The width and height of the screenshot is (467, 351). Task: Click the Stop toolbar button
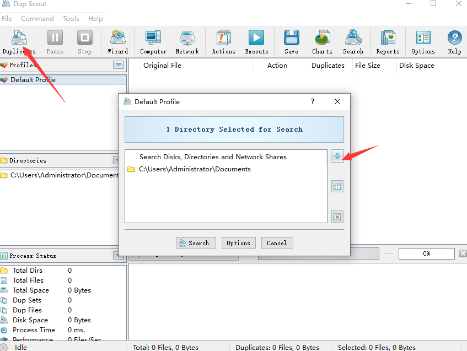click(x=84, y=42)
